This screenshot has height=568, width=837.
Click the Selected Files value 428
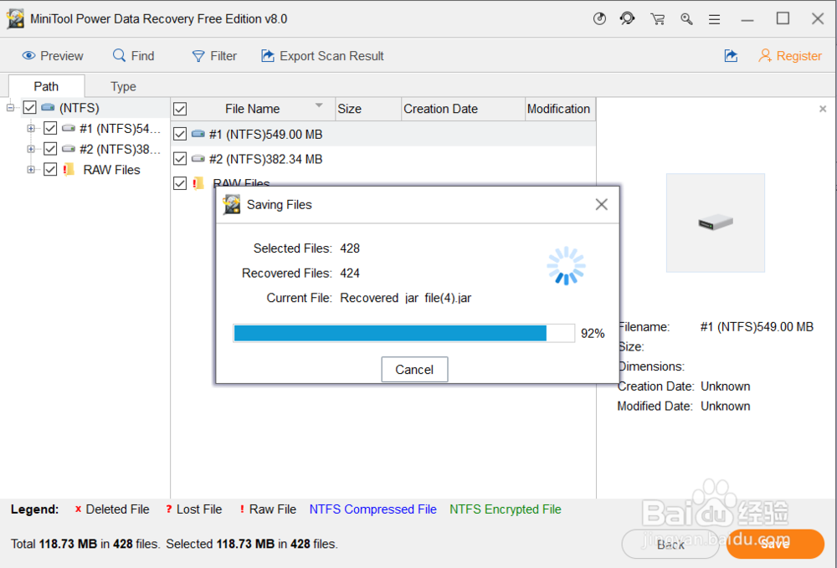350,248
